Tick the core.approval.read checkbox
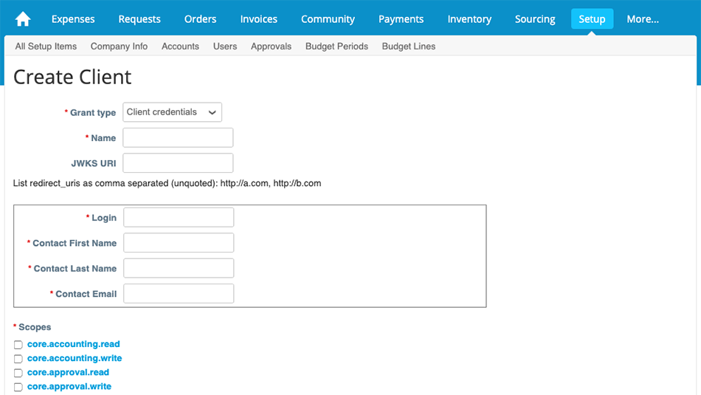 [18, 373]
